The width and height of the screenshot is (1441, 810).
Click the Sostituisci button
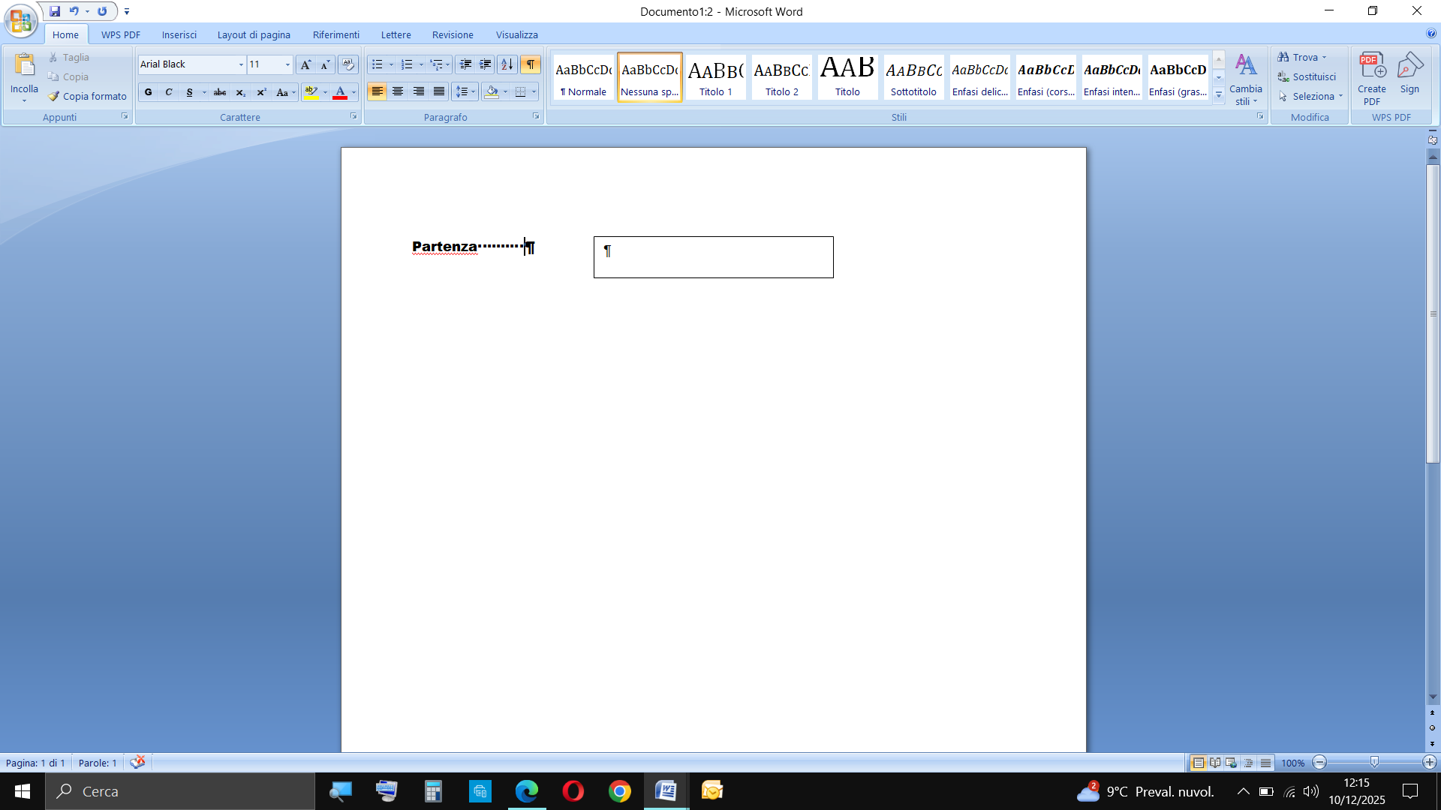click(x=1307, y=76)
